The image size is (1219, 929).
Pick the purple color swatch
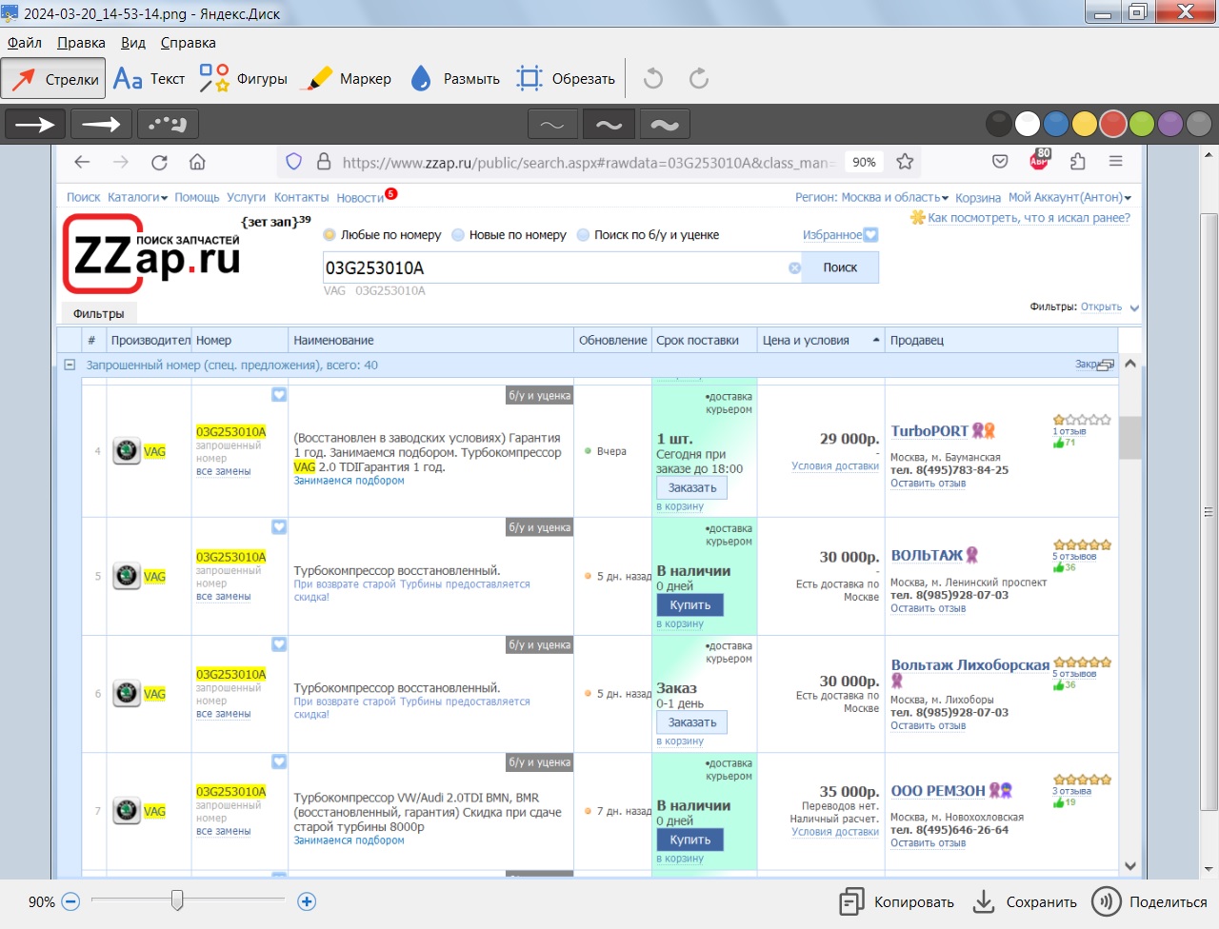pyautogui.click(x=1170, y=124)
